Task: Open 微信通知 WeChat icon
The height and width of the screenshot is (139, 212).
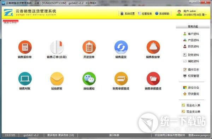Action: (x=89, y=79)
